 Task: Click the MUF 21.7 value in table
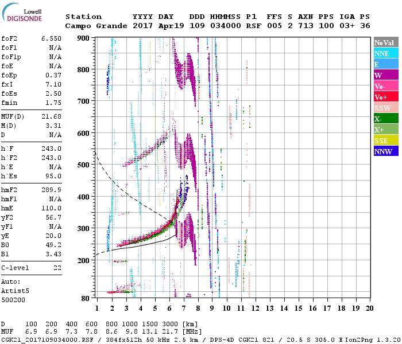click(x=170, y=331)
